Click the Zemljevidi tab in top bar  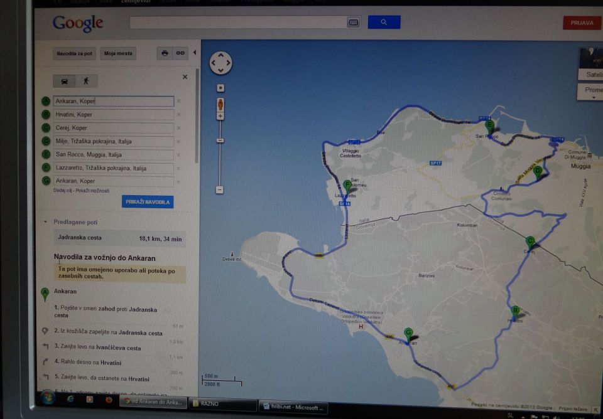(136, 2)
